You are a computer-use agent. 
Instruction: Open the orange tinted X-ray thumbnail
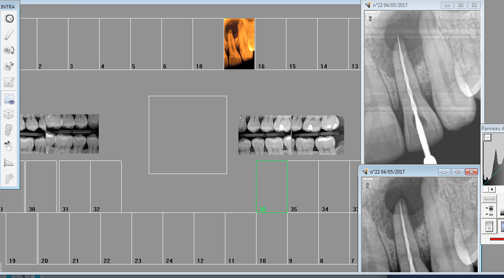pos(239,44)
